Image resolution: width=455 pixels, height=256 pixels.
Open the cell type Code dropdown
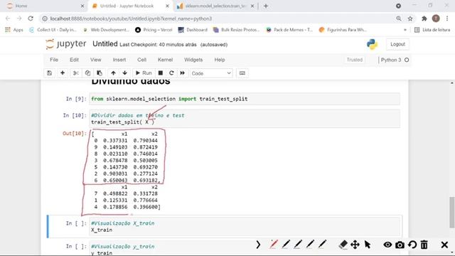click(211, 73)
